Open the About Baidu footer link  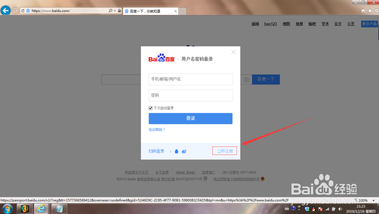coord(185,172)
